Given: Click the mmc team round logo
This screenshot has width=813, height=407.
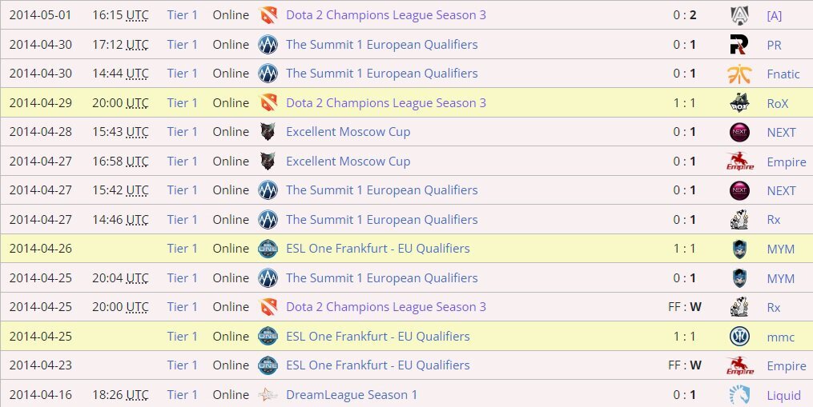Looking at the screenshot, I should pos(739,336).
